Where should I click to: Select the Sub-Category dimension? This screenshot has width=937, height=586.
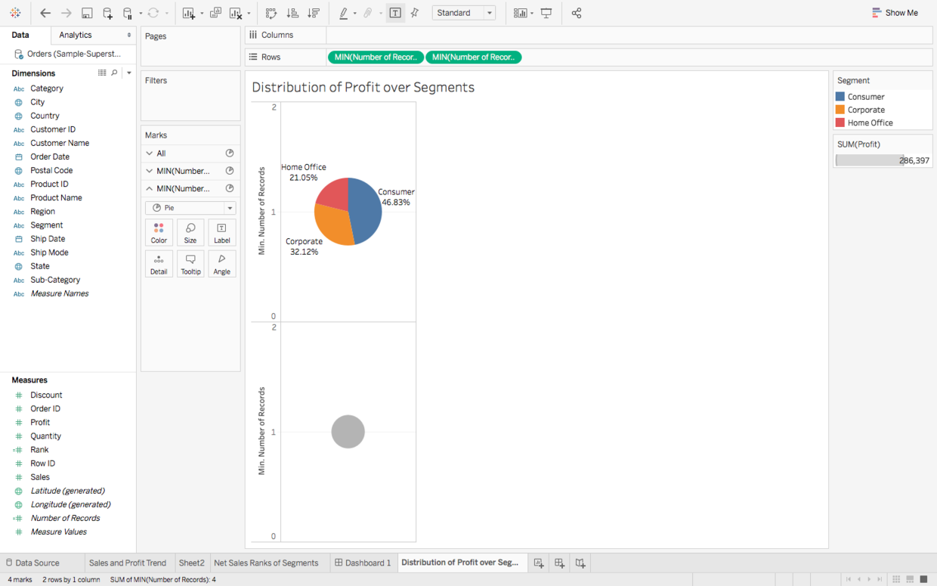pyautogui.click(x=55, y=280)
